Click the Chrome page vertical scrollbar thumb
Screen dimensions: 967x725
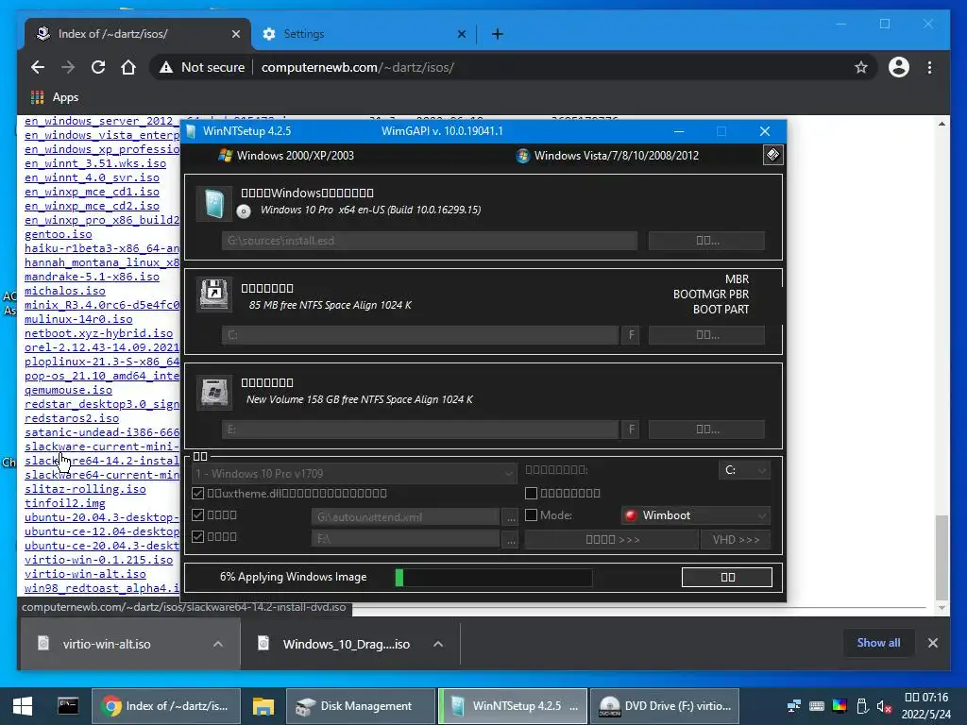pyautogui.click(x=942, y=557)
